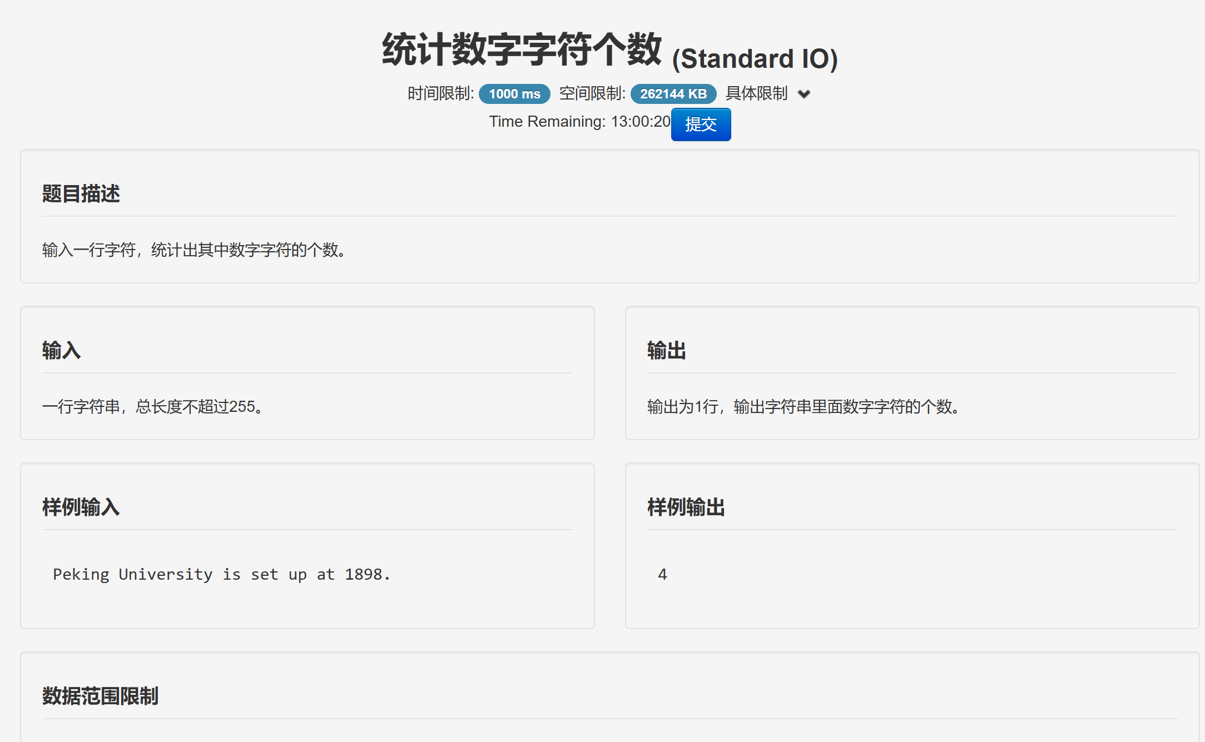Click the title 统计数字字符个数

click(x=522, y=49)
